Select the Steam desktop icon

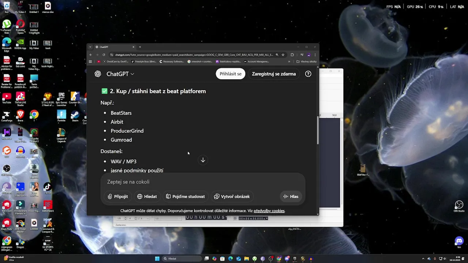pyautogui.click(x=75, y=116)
